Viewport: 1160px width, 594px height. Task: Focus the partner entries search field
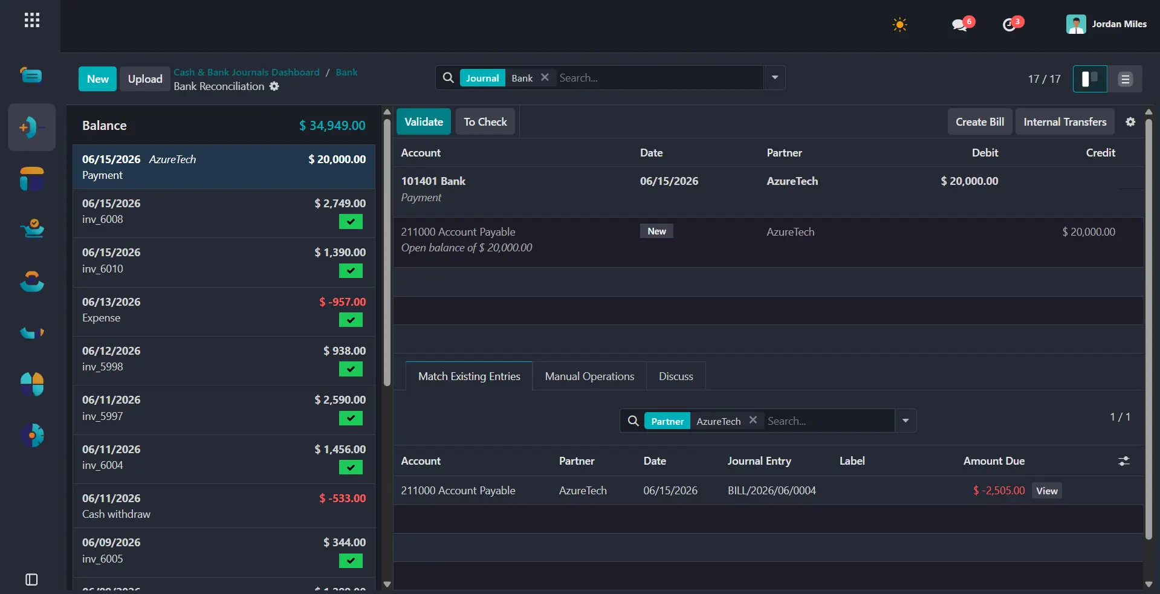coord(829,421)
